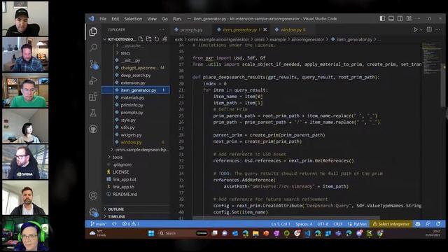Screen dimensions: 448x252
Task: Open the Selection menu
Action: (133, 19)
